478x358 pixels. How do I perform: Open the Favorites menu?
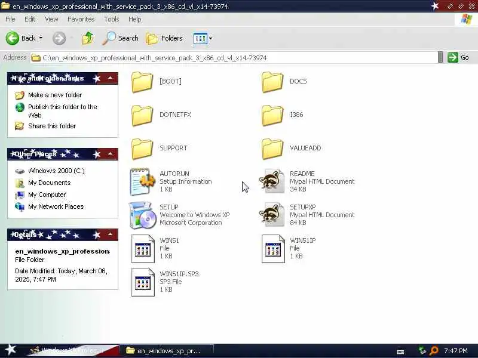point(81,19)
